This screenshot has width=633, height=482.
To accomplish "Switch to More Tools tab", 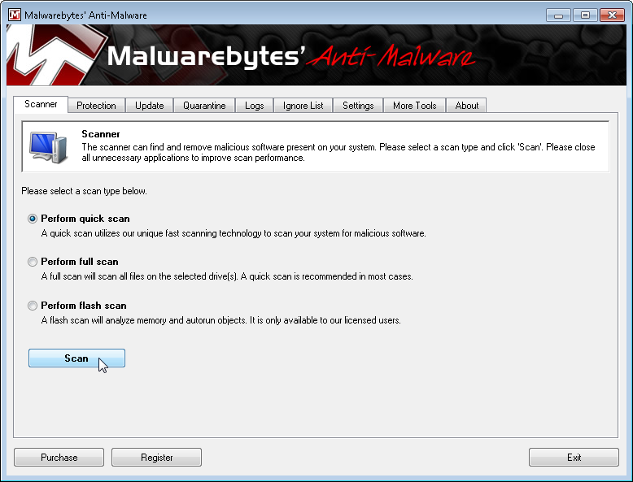I will (x=415, y=106).
